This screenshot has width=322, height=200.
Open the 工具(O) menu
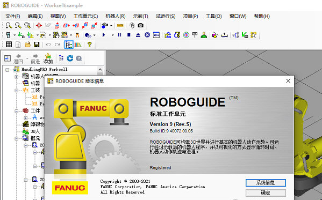(213, 16)
